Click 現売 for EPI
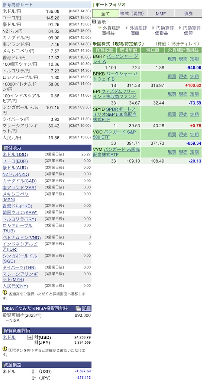The height and width of the screenshot is (382, 203). pos(183,94)
